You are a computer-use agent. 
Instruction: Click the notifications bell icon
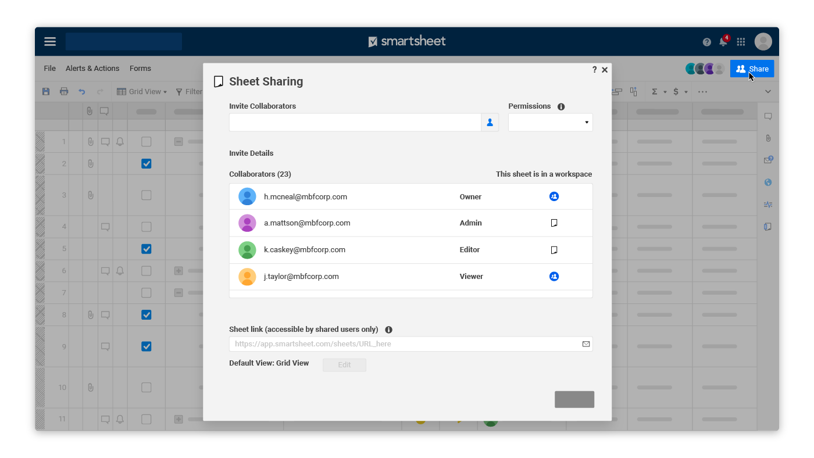click(x=723, y=42)
